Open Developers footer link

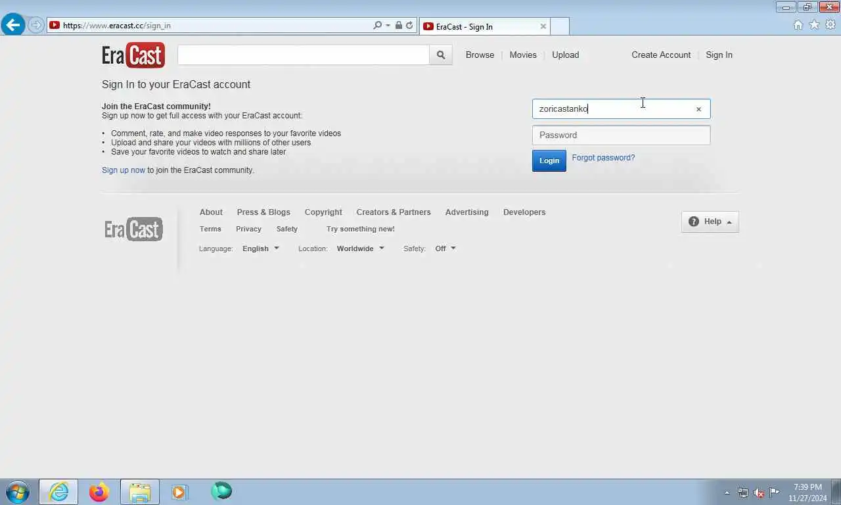pos(524,212)
